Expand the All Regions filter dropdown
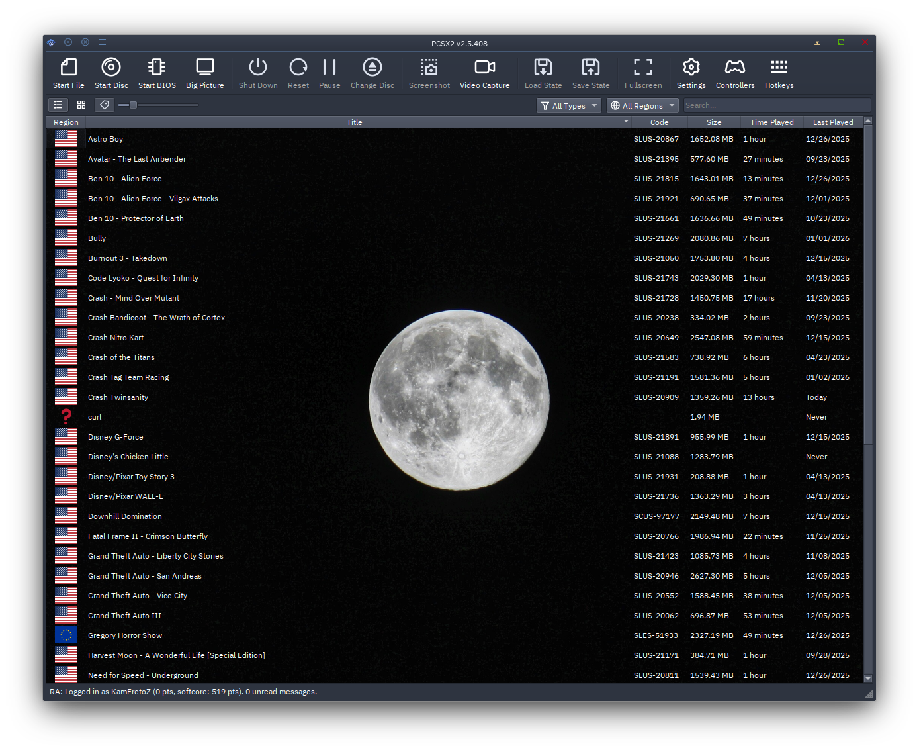Image resolution: width=919 pixels, height=752 pixels. 643,105
